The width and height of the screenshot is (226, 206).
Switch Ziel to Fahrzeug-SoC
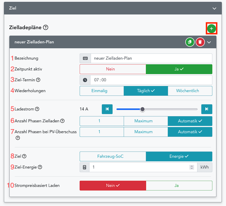[113, 156]
